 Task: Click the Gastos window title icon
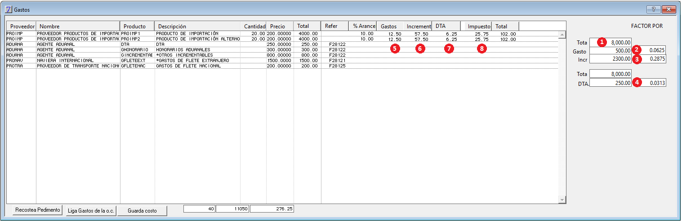(x=9, y=9)
